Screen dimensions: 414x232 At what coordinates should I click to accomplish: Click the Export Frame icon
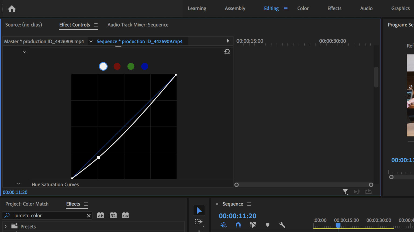[x=368, y=192]
